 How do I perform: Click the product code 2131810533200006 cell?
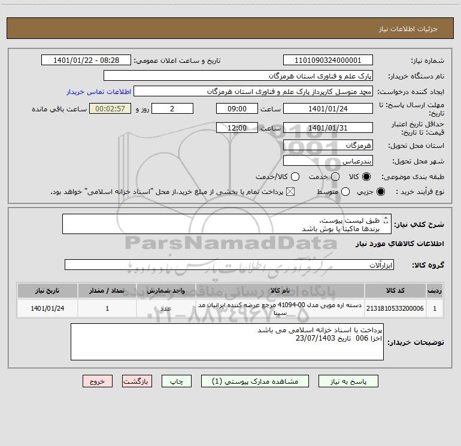coord(395,308)
